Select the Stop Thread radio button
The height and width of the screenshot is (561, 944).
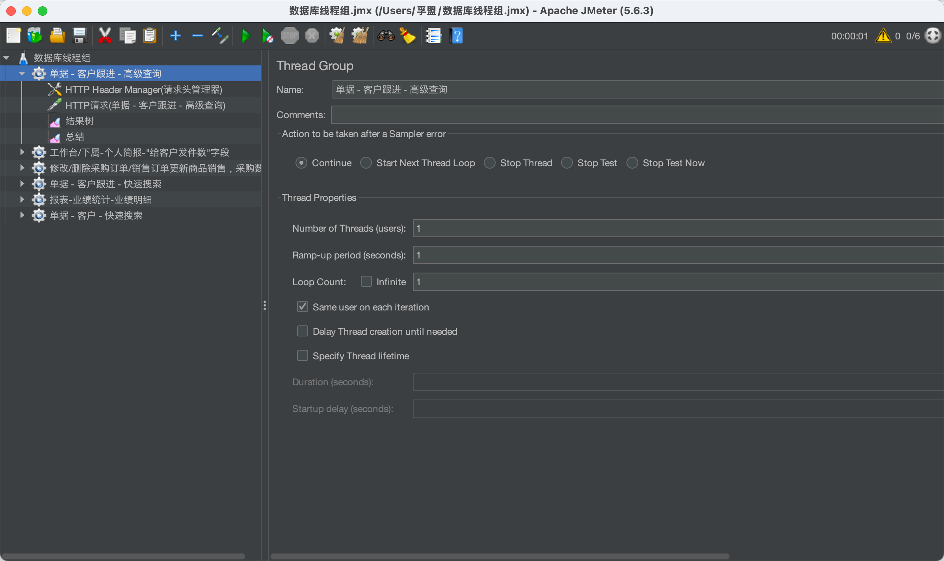490,163
